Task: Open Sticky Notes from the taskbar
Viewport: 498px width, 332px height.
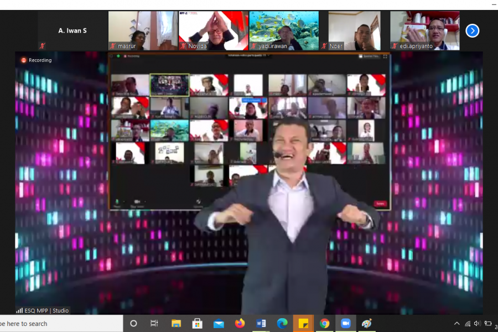Action: (303, 324)
